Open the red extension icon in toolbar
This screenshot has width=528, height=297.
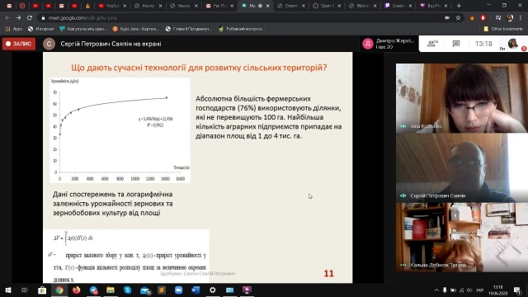tap(483, 17)
